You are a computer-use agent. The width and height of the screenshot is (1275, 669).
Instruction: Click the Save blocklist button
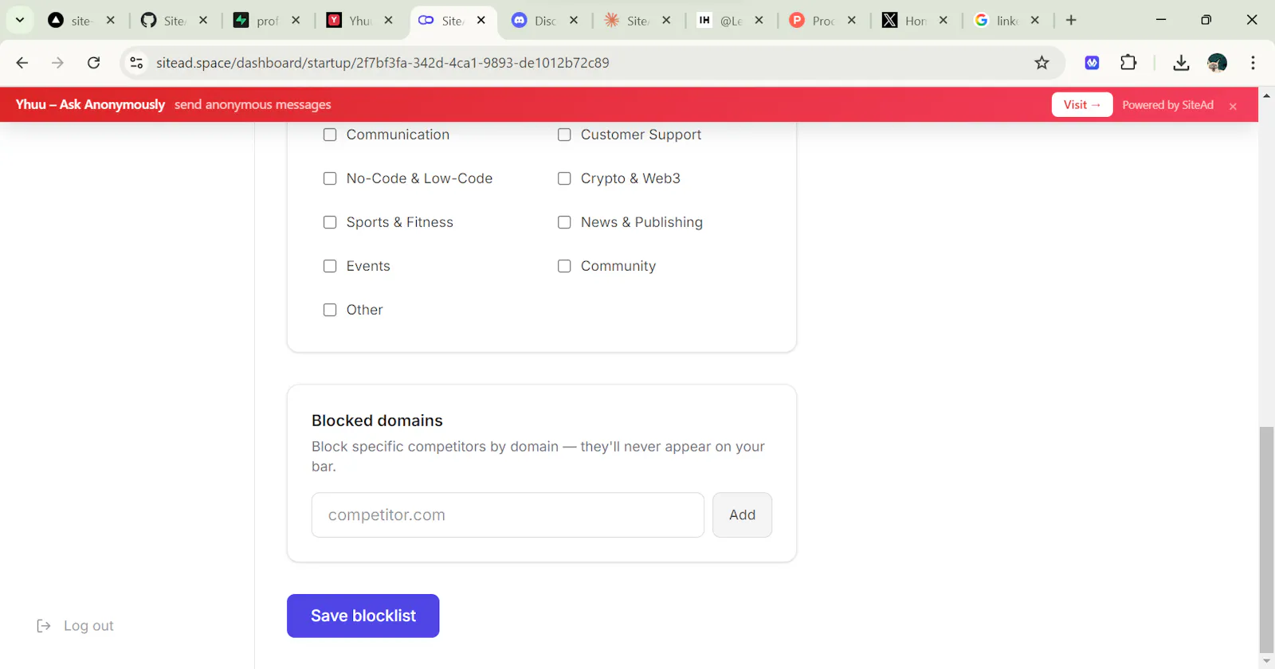(x=363, y=616)
